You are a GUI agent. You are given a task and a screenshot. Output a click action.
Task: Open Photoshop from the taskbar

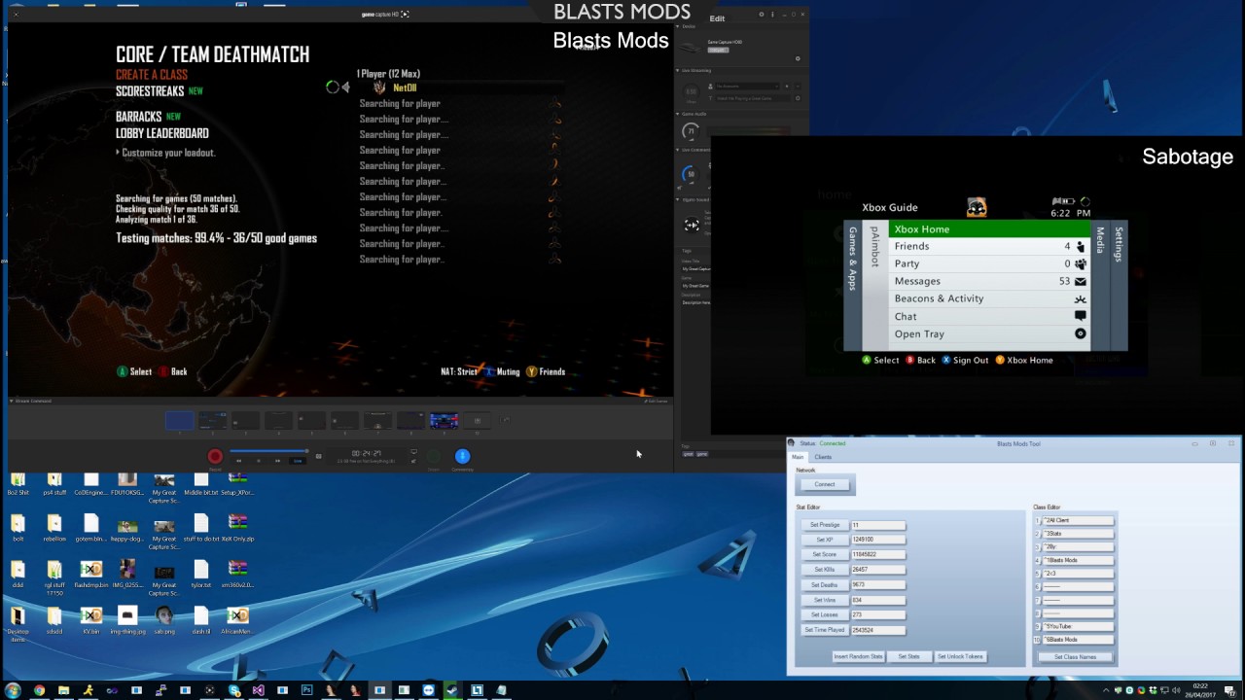pyautogui.click(x=306, y=690)
